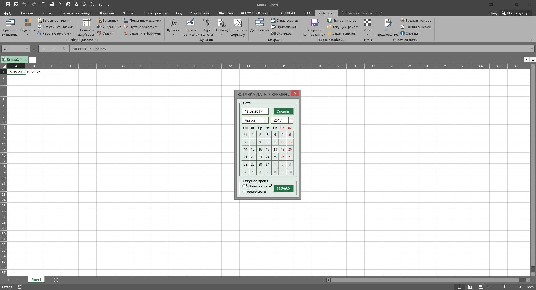Screen dimensions: 536x290
Task: Open the Подсветка dropdown menu
Action: 28,27
